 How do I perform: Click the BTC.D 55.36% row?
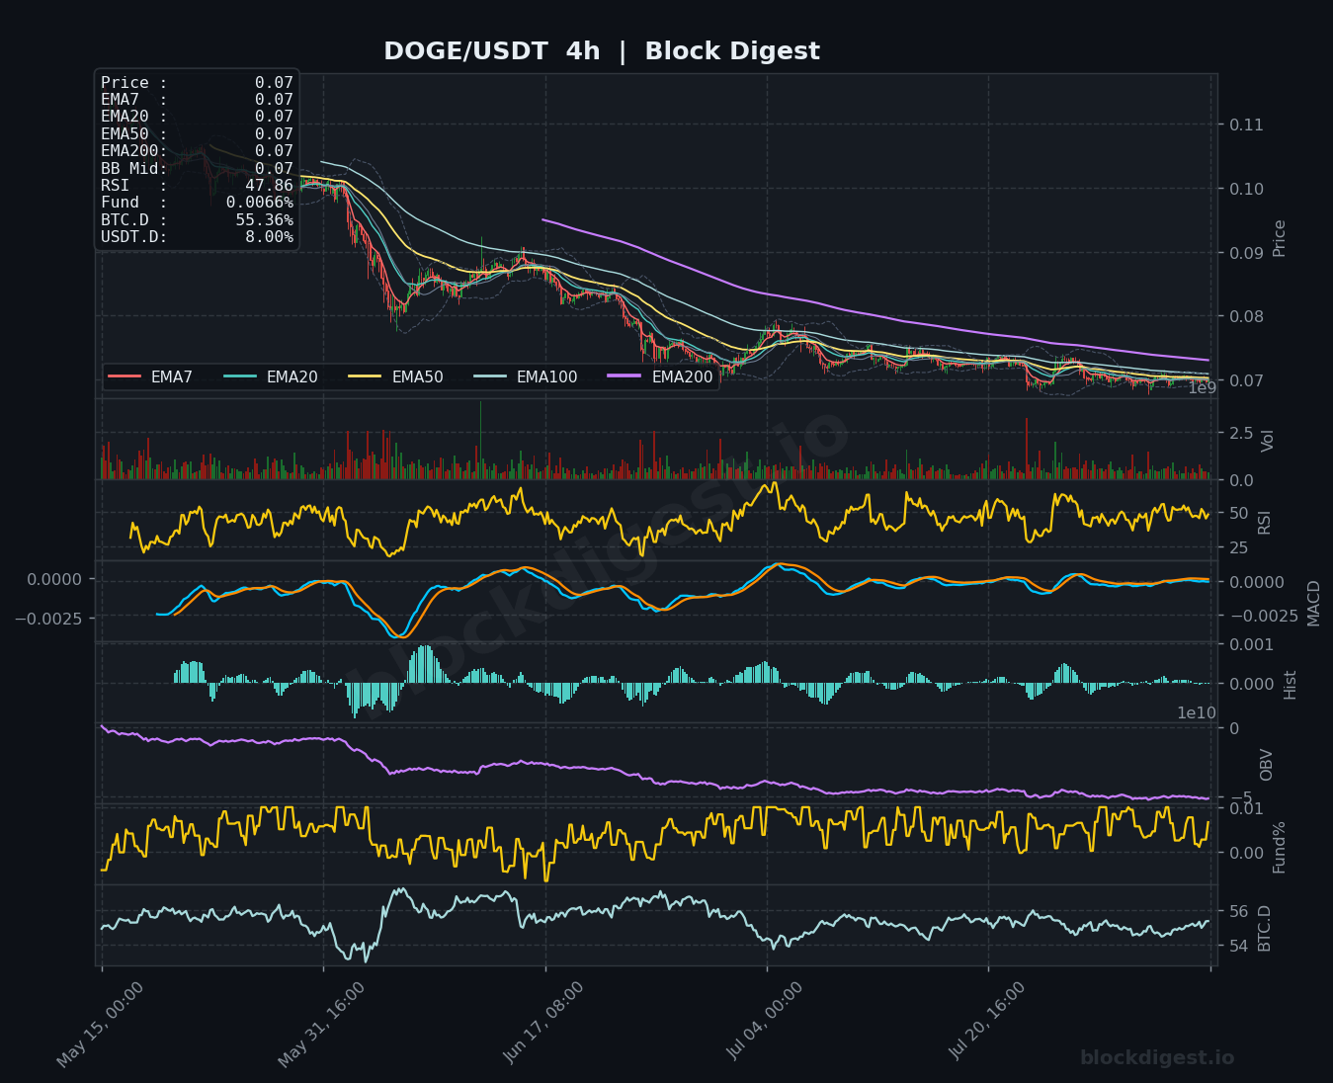(197, 219)
